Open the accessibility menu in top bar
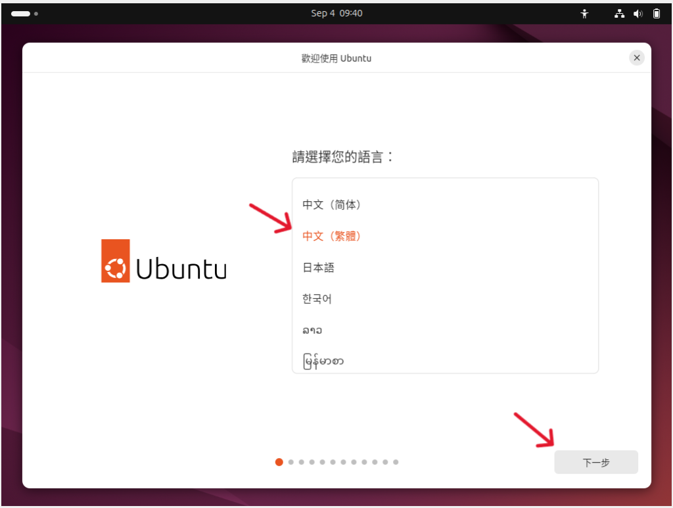The image size is (673, 508). coord(584,14)
